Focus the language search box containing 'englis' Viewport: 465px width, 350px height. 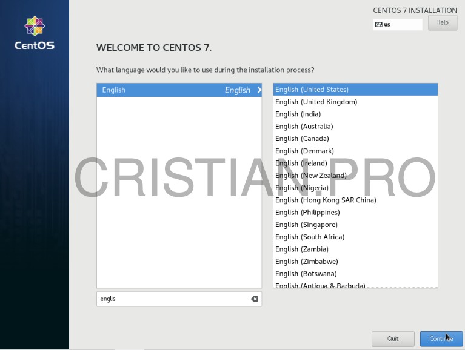click(x=179, y=299)
